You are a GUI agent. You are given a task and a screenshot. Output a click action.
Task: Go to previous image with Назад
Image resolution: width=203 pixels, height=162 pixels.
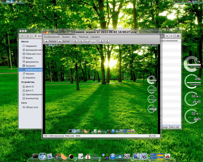click(50, 41)
